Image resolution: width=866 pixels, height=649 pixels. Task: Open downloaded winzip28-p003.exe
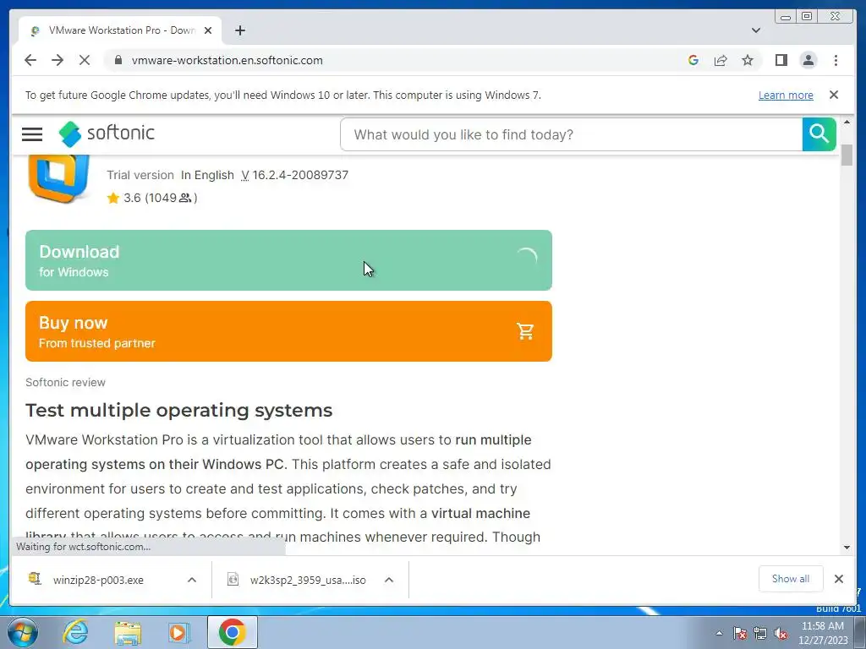click(98, 580)
